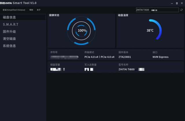Screen dimensions: 185x121
Task: Click the 健康状态 panel heading
Action: click(x=54, y=15)
